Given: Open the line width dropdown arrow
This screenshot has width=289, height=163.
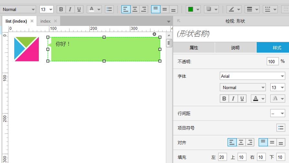Looking at the screenshot, I should (257, 10).
